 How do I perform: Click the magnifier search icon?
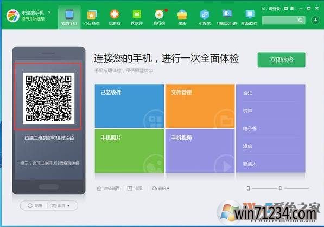301,20
